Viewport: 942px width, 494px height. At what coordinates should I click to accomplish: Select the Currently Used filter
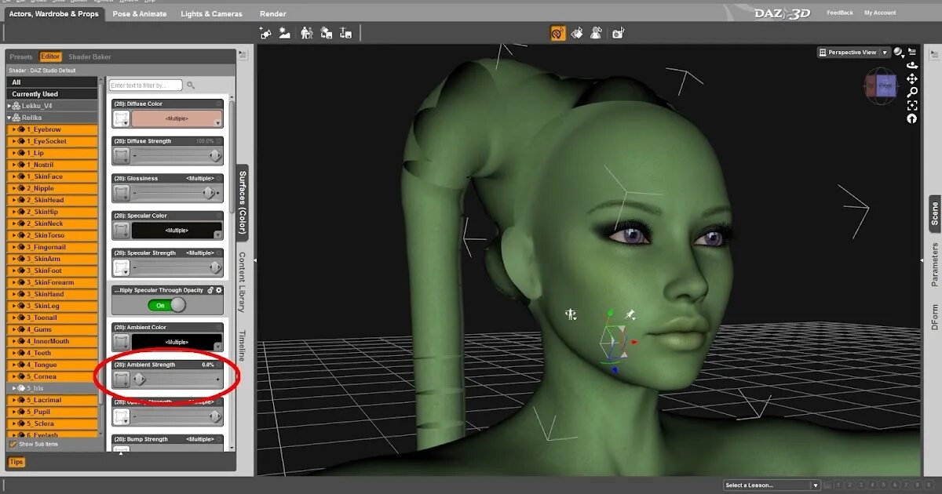click(x=53, y=94)
